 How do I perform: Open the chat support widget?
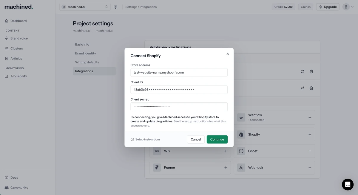click(348, 185)
